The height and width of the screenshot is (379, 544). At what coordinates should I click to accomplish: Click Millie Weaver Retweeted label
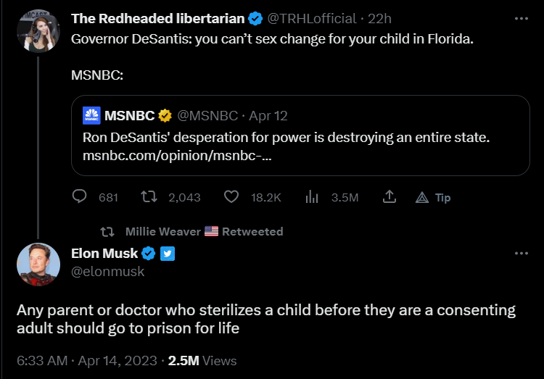coord(204,231)
